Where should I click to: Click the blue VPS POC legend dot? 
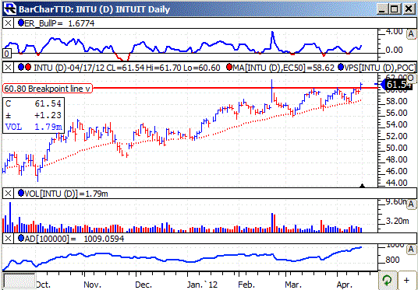341,68
